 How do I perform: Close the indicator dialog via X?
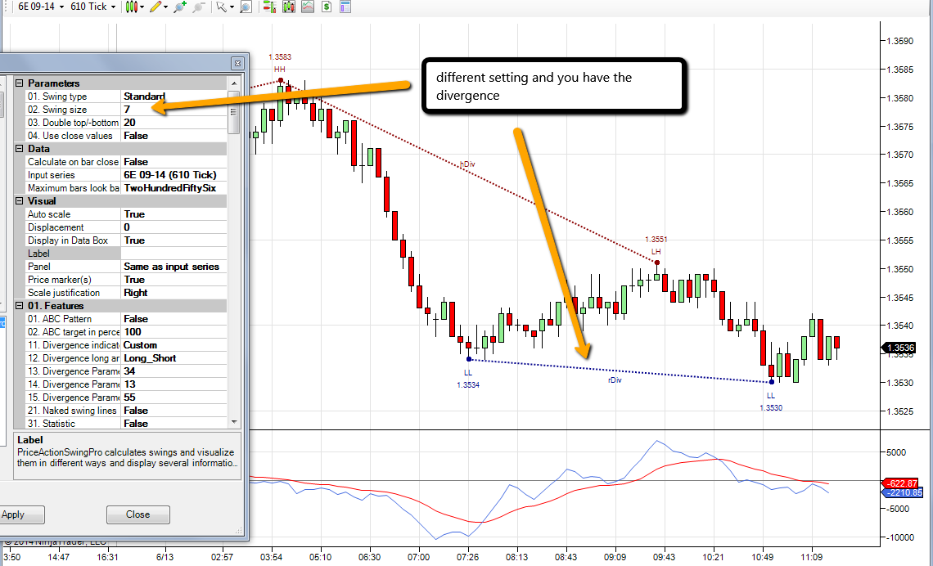tap(237, 63)
